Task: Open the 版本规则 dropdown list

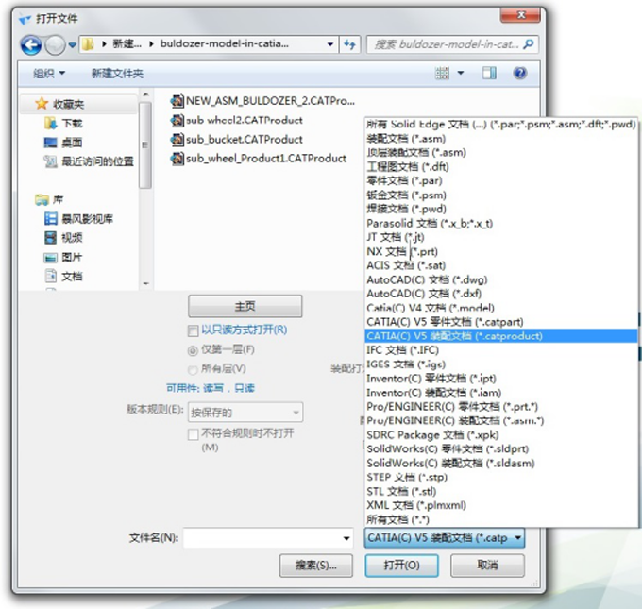Action: [x=245, y=413]
